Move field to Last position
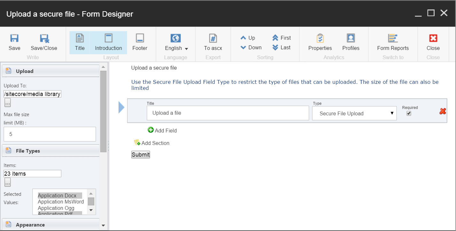456x231 pixels. pos(281,47)
